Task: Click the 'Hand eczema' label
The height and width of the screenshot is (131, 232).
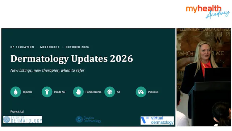Action: pos(94,92)
